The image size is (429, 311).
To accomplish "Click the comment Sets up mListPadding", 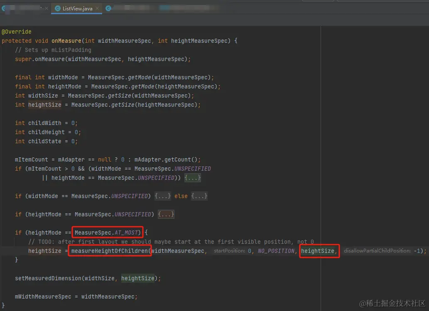I will (53, 50).
